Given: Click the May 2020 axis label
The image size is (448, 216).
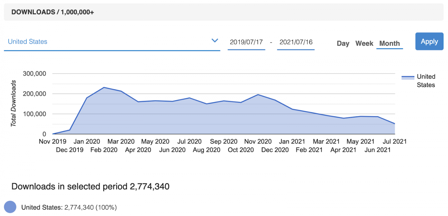Looking at the screenshot, I should (155, 141).
